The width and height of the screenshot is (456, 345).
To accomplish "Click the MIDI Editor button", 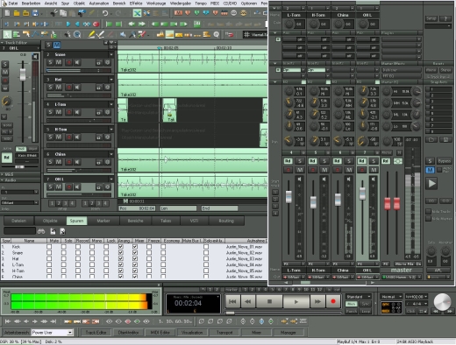I will [x=160, y=333].
